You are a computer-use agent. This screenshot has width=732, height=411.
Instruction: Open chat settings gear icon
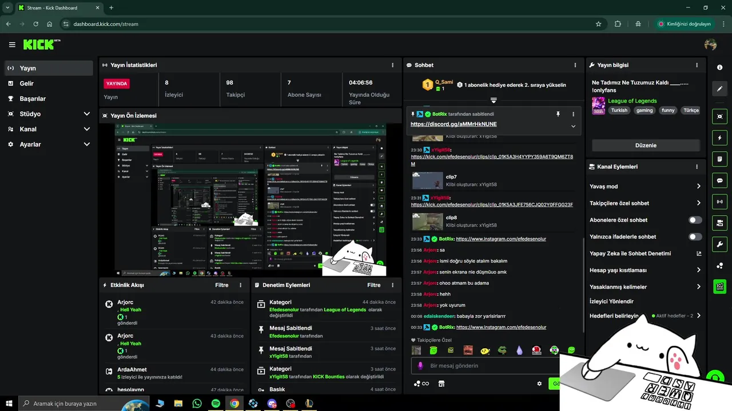539,384
